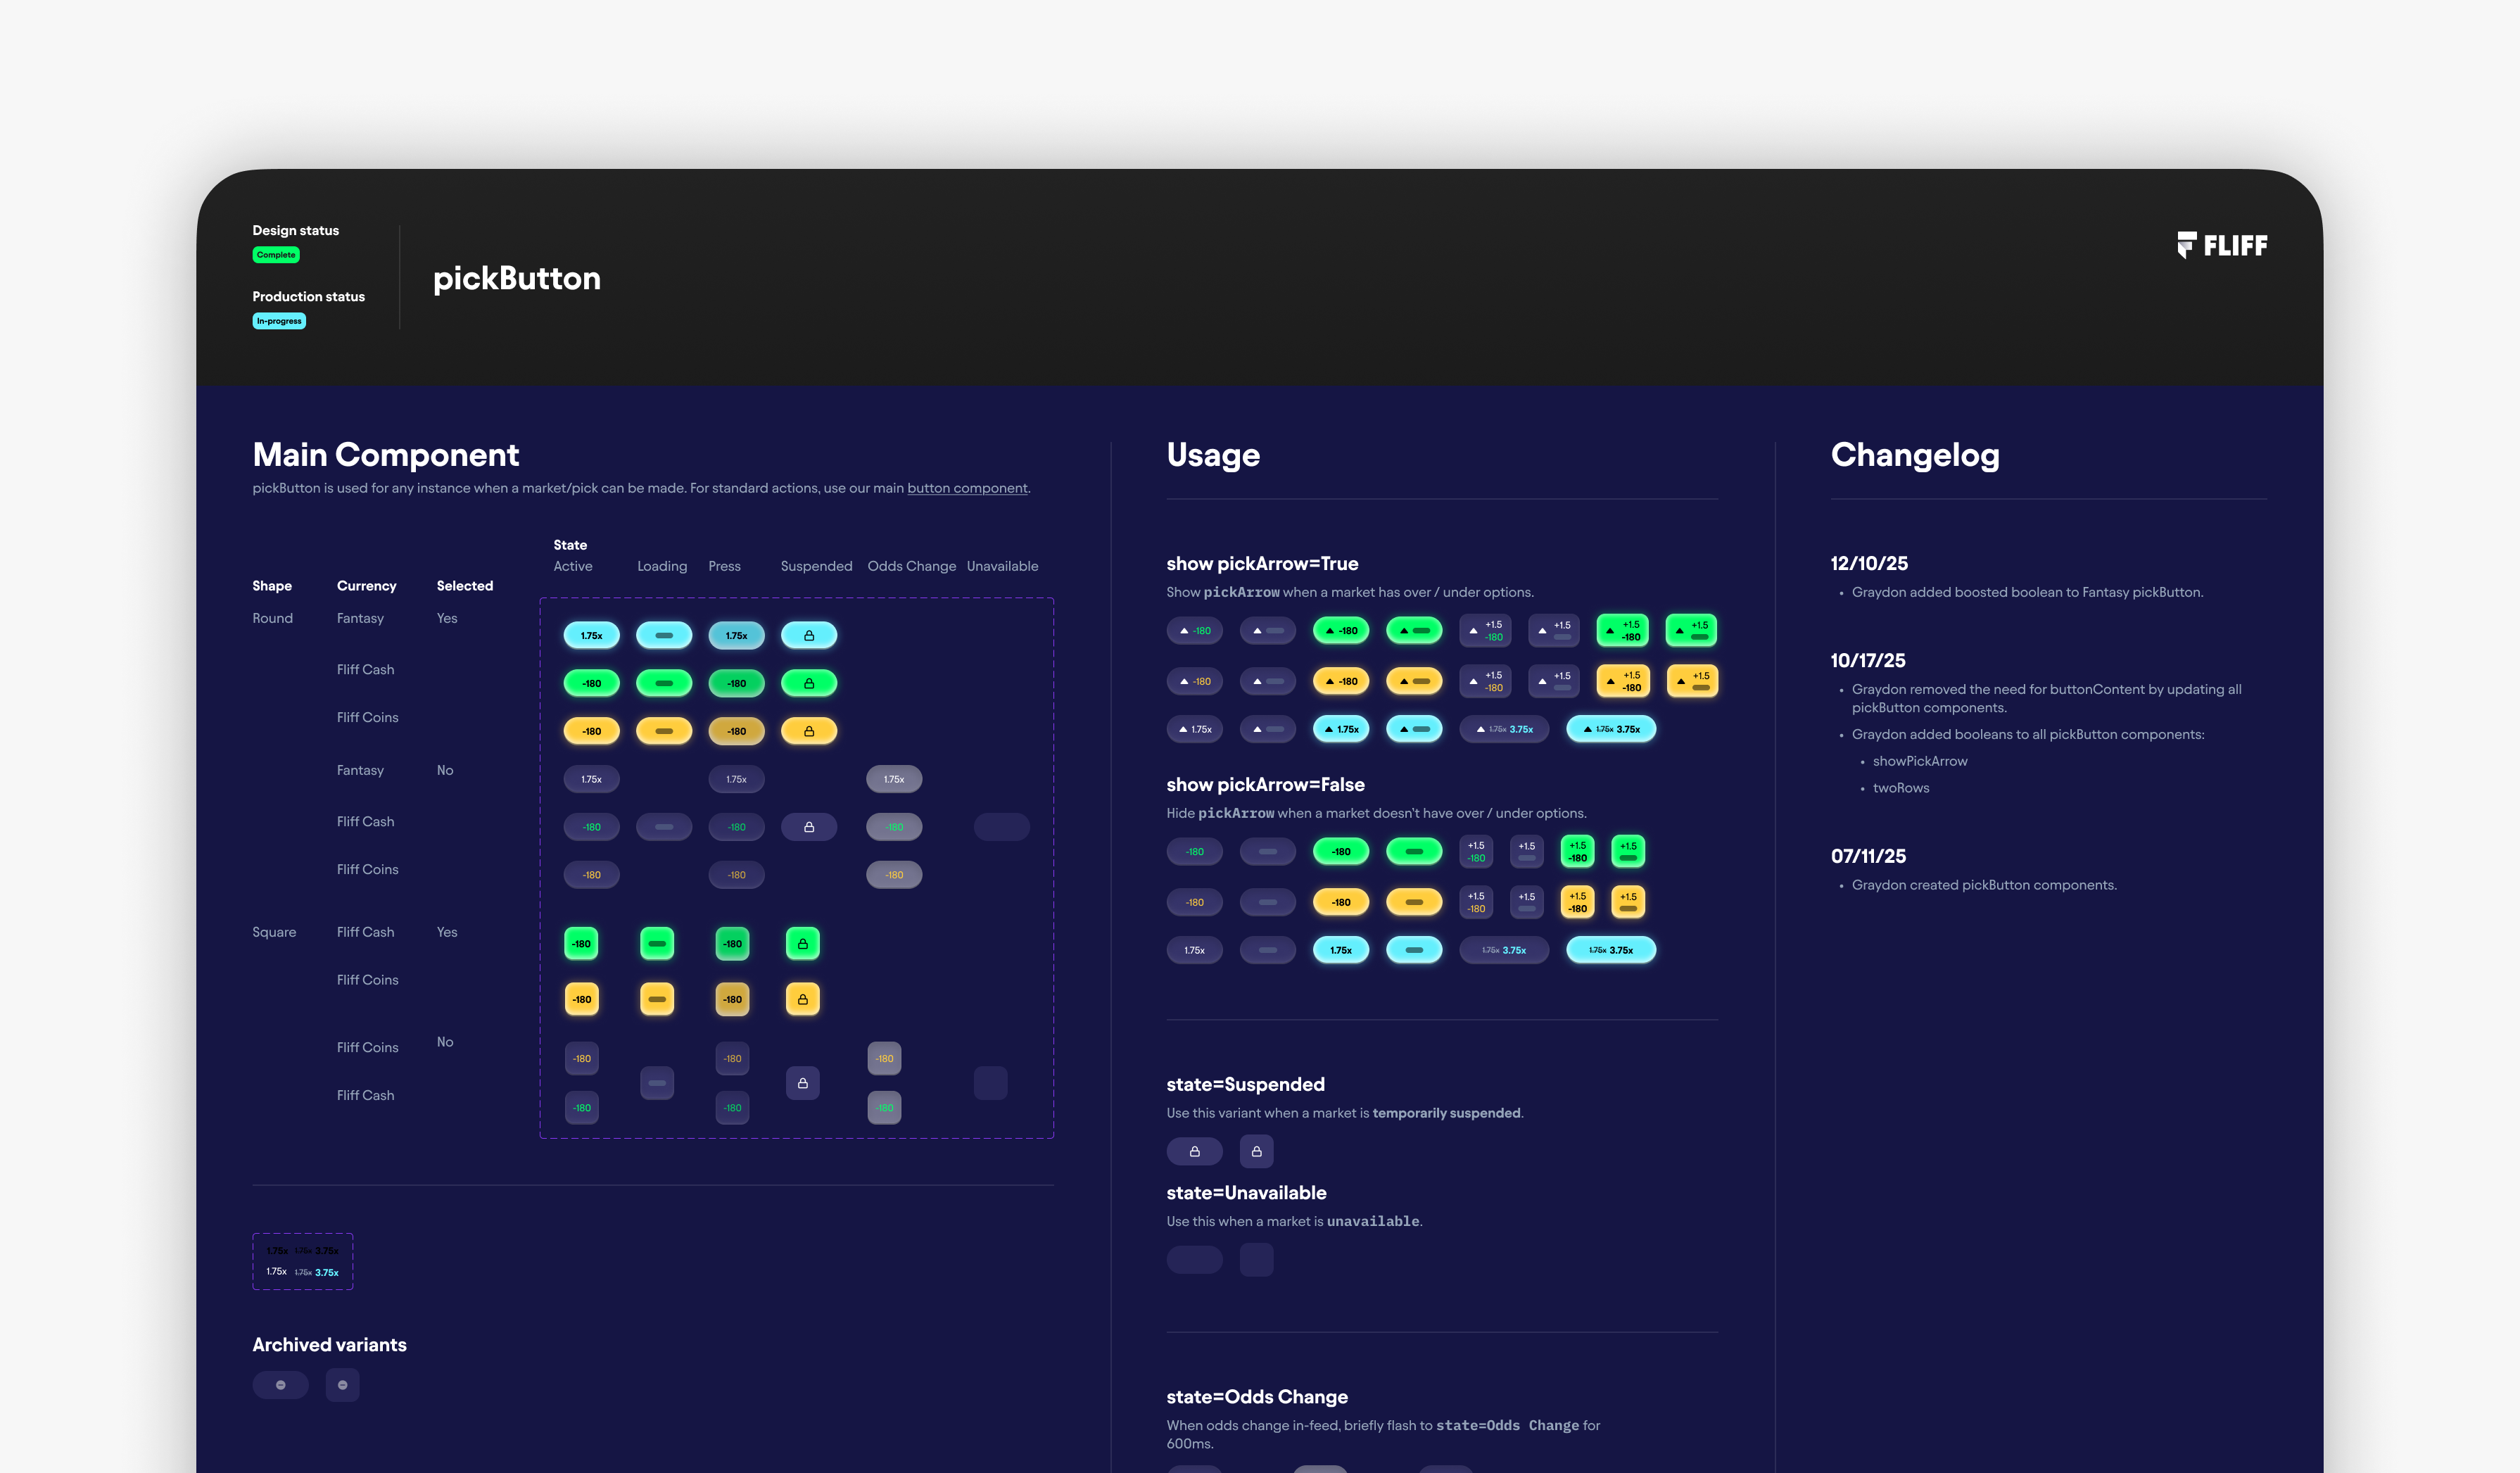The height and width of the screenshot is (1473, 2520).
Task: Click the Changelog section heading
Action: [x=1914, y=455]
